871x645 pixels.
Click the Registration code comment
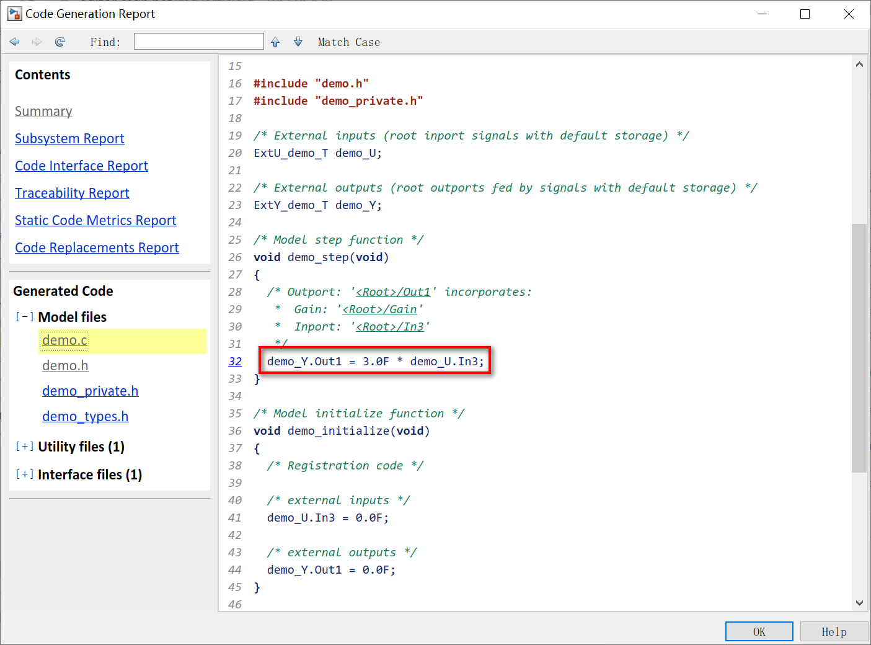pyautogui.click(x=345, y=465)
